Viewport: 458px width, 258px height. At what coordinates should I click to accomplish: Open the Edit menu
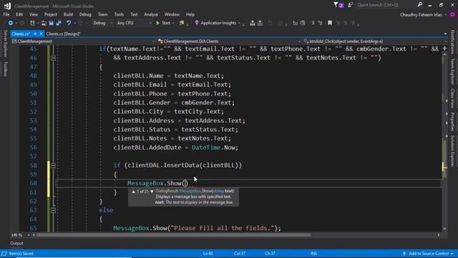[19, 14]
